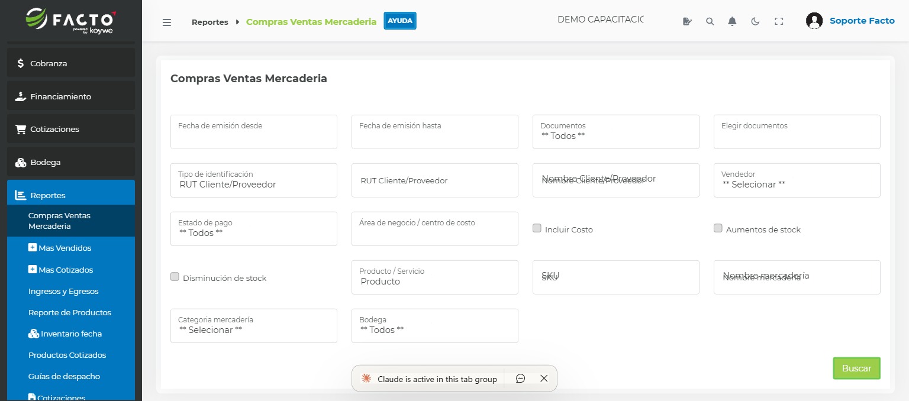Open the search magnifier in top bar

pyautogui.click(x=710, y=21)
